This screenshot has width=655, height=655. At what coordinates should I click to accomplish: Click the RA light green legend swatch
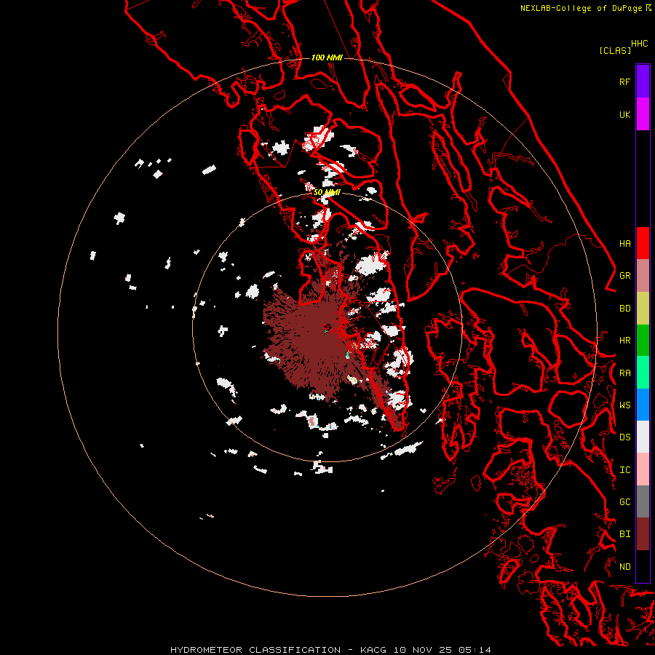coord(643,373)
